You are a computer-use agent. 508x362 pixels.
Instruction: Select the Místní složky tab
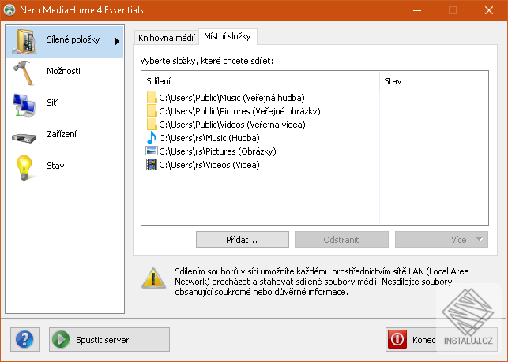pyautogui.click(x=228, y=36)
